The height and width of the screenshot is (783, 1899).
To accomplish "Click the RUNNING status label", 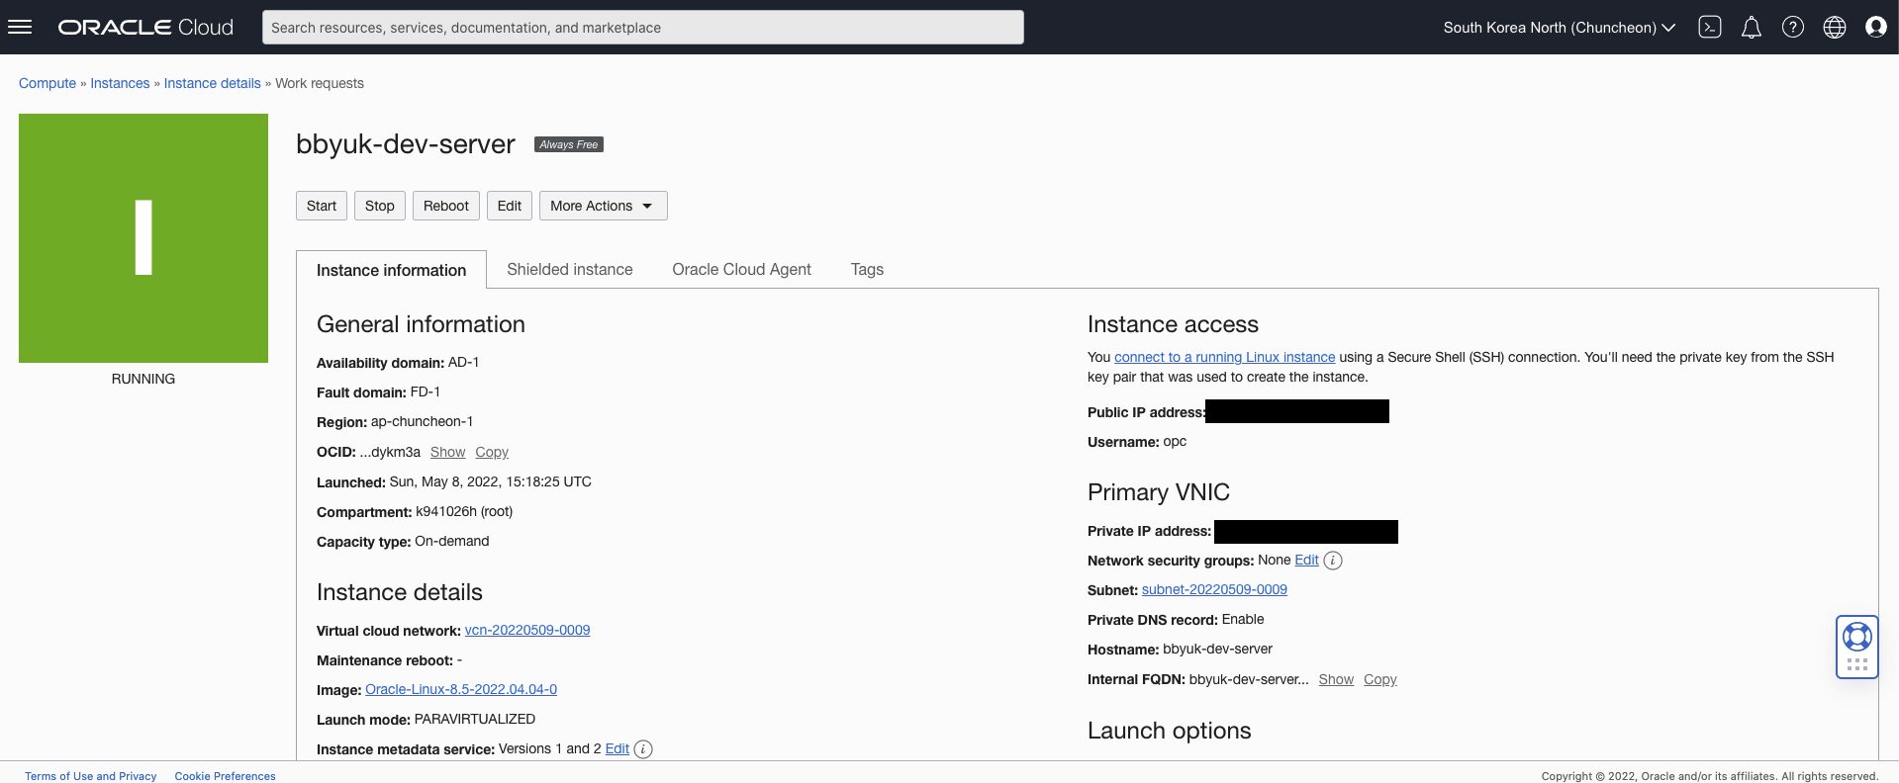I will tap(143, 379).
